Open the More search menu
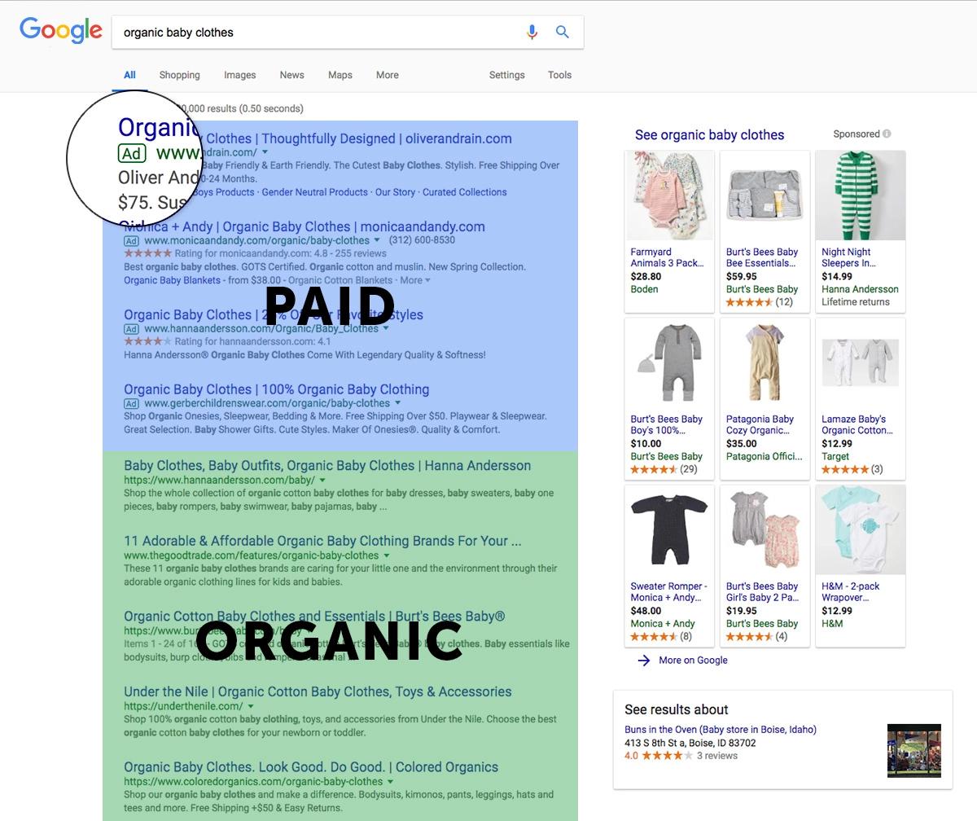 388,75
